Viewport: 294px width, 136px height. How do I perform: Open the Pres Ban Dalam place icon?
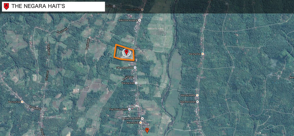(197, 102)
